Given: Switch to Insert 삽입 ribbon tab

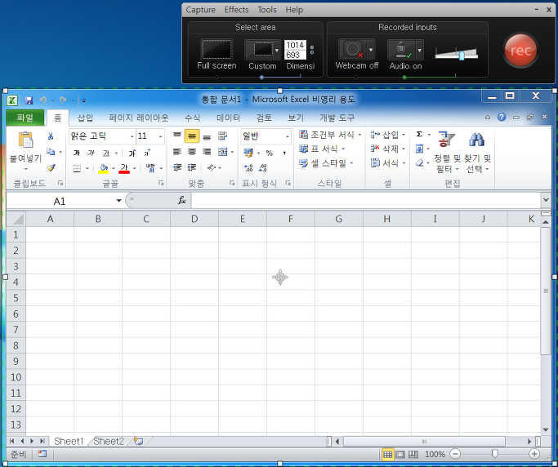Looking at the screenshot, I should coord(85,118).
